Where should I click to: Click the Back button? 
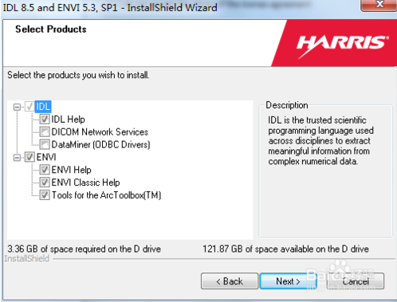(230, 281)
